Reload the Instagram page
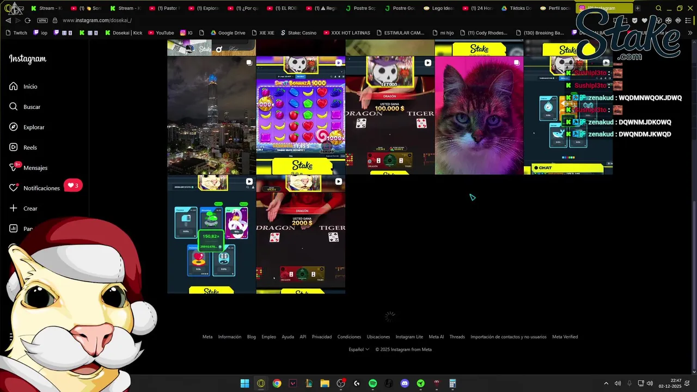Screen dimensions: 697x392 [x=28, y=20]
